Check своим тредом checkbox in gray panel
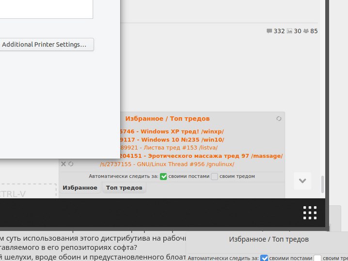The image size is (348, 261). coord(214,177)
